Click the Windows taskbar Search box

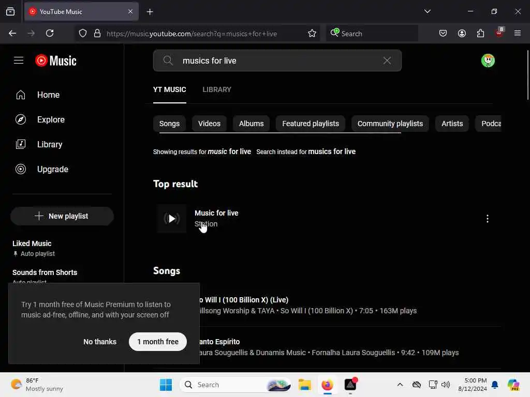(235, 385)
